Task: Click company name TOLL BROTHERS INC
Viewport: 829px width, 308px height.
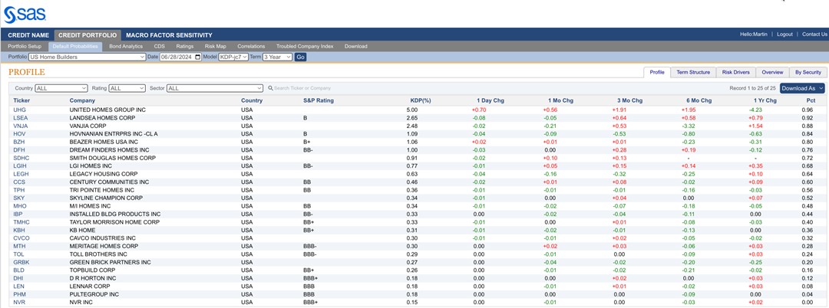Action: (98, 254)
